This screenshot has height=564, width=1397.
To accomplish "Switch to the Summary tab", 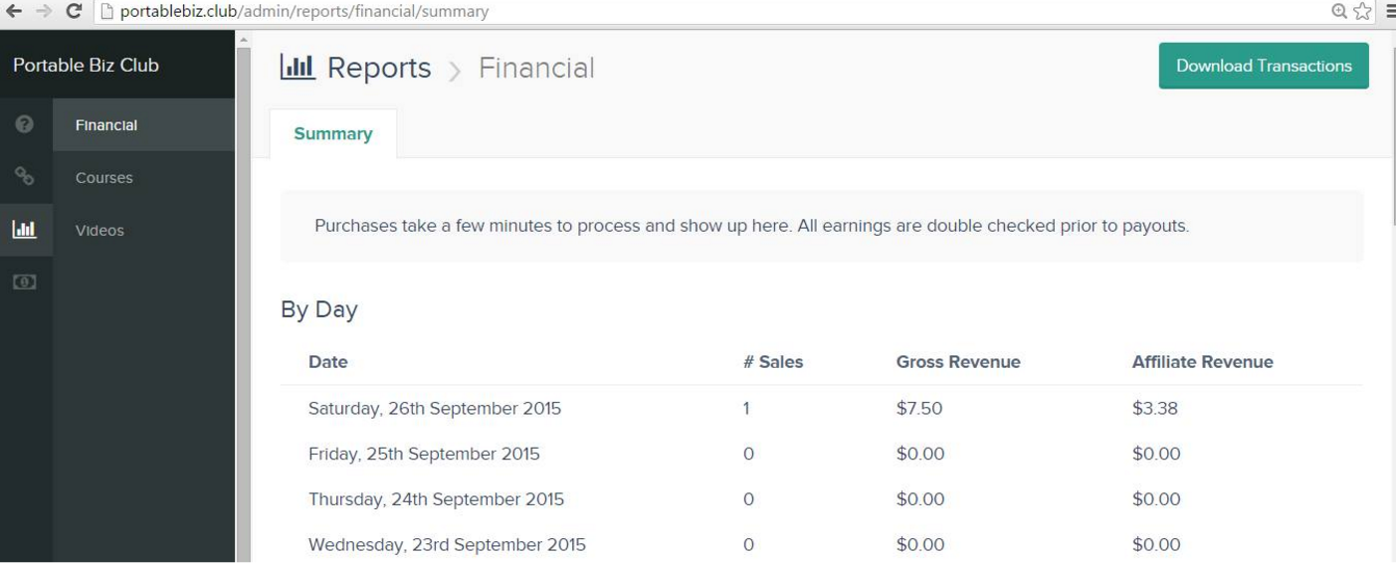I will (333, 133).
